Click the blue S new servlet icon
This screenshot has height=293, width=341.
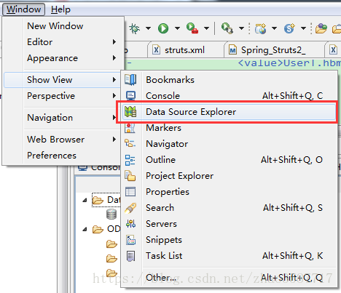(x=289, y=28)
